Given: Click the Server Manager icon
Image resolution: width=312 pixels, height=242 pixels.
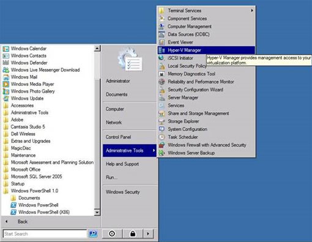Looking at the screenshot, I should tap(162, 98).
